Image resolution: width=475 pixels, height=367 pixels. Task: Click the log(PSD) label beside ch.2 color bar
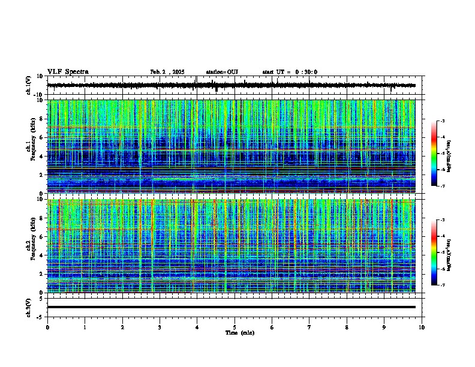point(449,255)
